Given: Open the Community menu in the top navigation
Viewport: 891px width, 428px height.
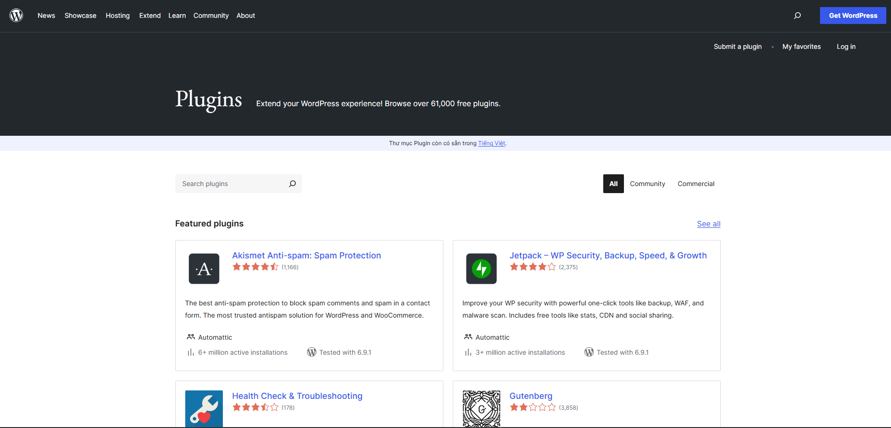Looking at the screenshot, I should tap(211, 16).
